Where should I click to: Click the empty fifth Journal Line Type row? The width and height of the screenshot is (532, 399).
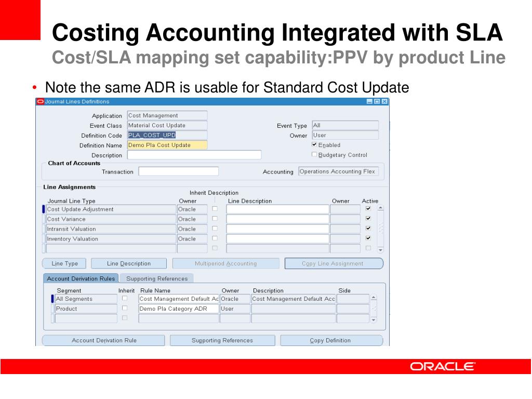[x=111, y=249]
